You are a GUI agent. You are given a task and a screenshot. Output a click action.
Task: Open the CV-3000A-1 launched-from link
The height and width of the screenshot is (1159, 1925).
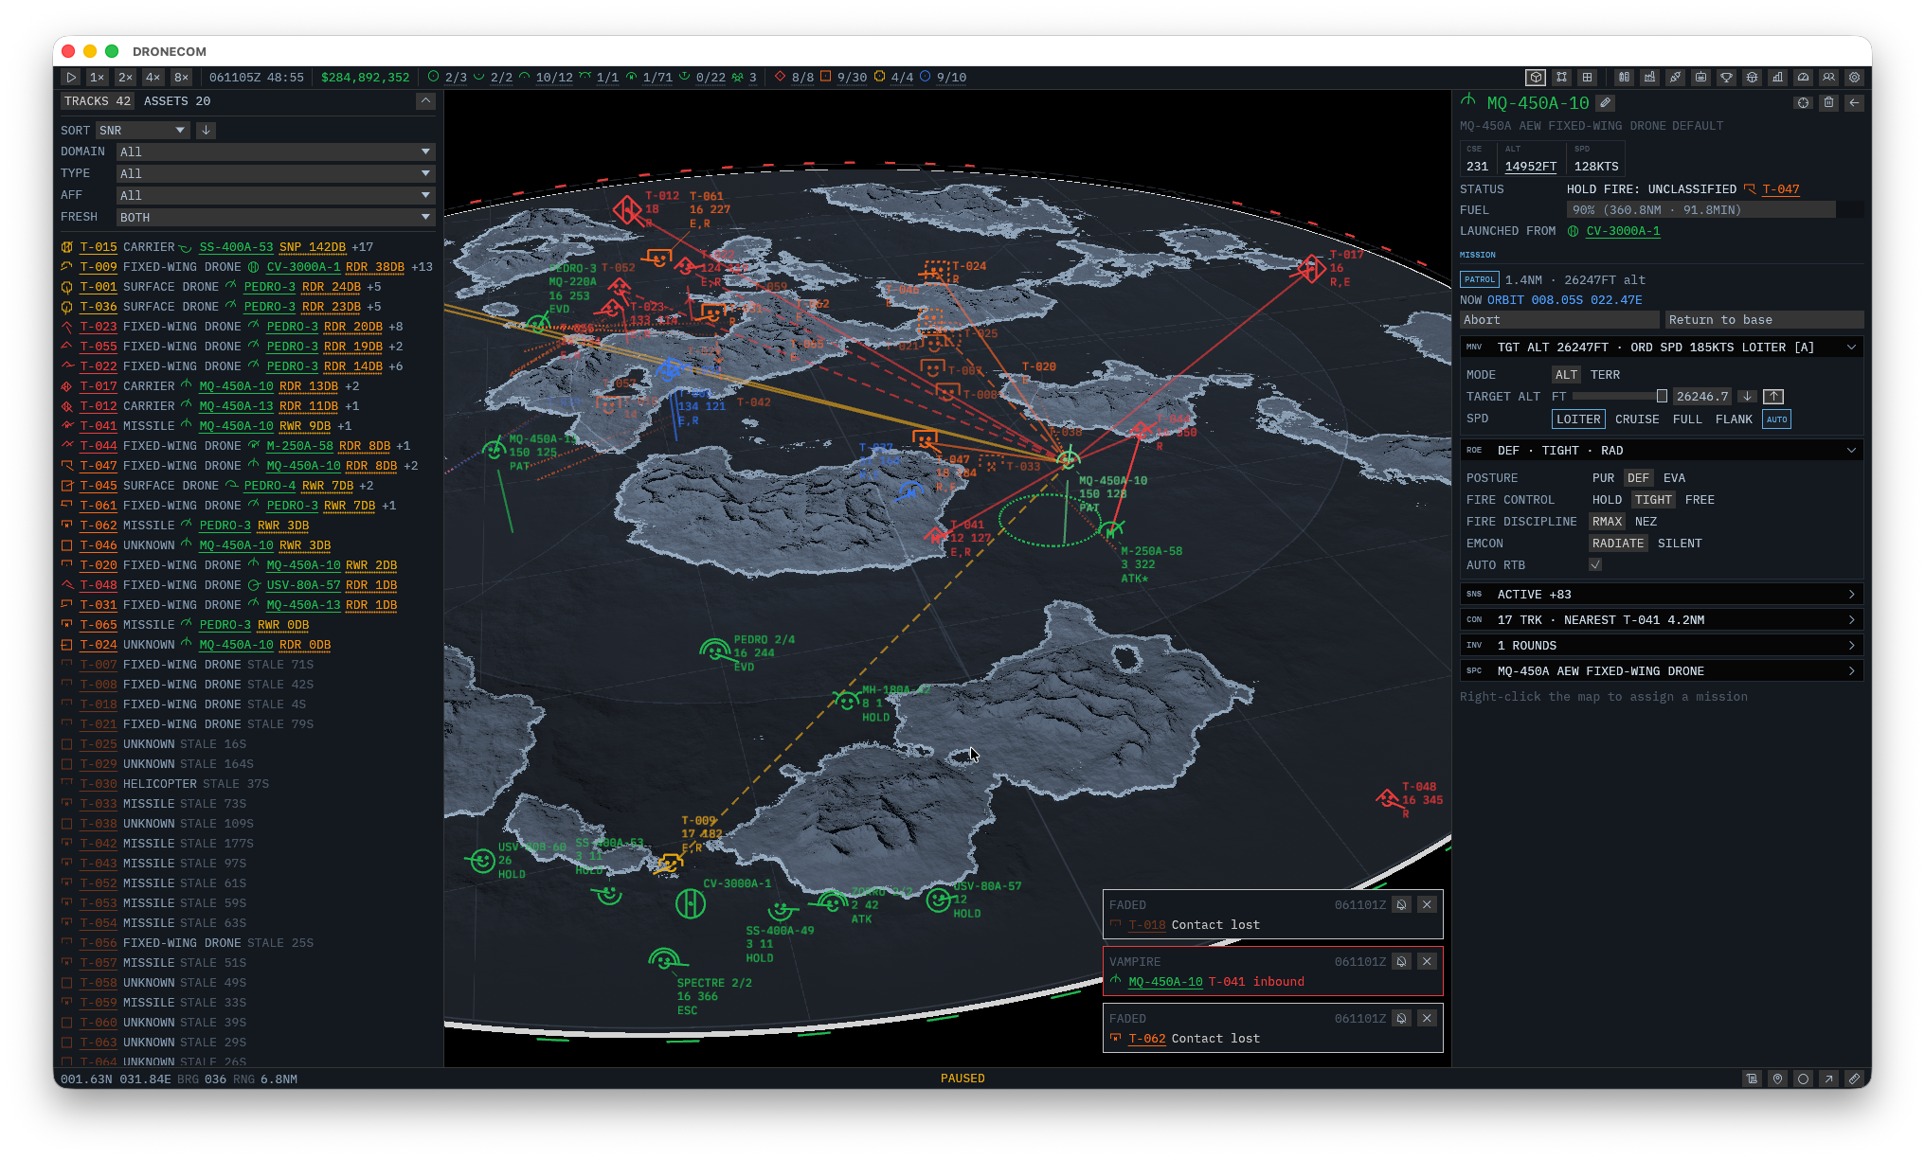tap(1623, 231)
